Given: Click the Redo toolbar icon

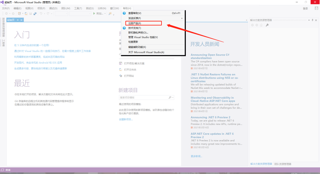Looking at the screenshot, I should click(x=48, y=13).
